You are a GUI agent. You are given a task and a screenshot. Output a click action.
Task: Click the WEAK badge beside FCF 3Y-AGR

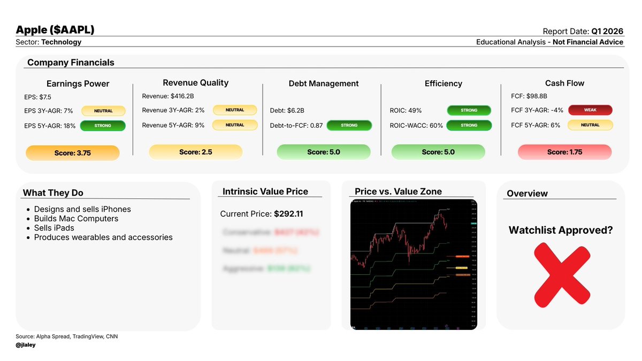[590, 110]
